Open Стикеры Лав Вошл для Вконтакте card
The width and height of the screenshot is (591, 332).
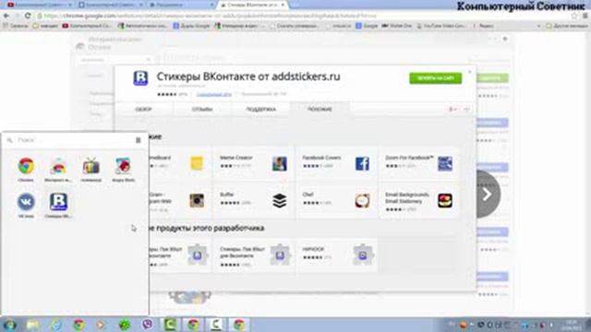253,255
